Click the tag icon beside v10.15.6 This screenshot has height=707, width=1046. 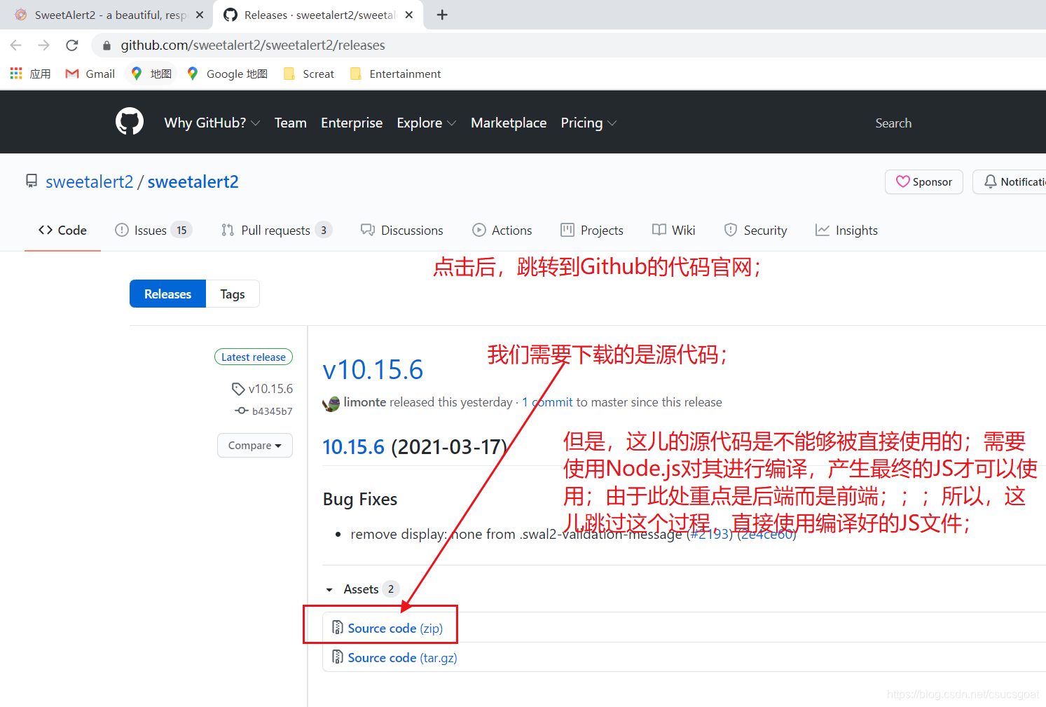238,388
